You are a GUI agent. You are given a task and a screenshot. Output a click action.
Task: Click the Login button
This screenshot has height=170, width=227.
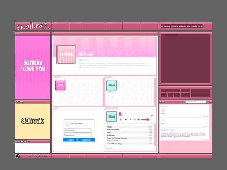point(70,140)
